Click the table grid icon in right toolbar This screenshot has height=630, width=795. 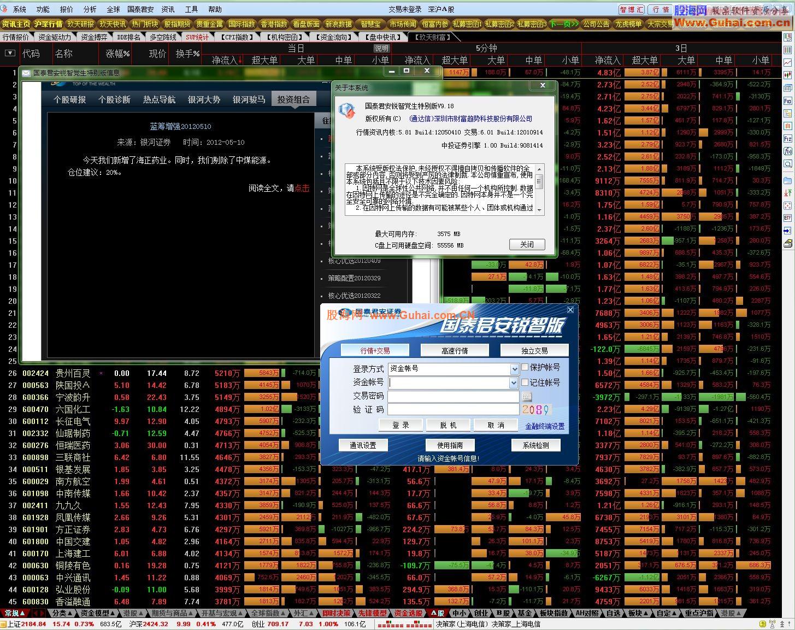(788, 50)
